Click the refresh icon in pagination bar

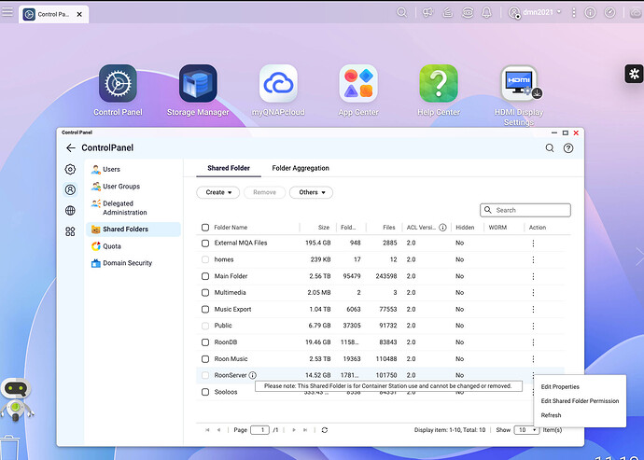(x=325, y=430)
